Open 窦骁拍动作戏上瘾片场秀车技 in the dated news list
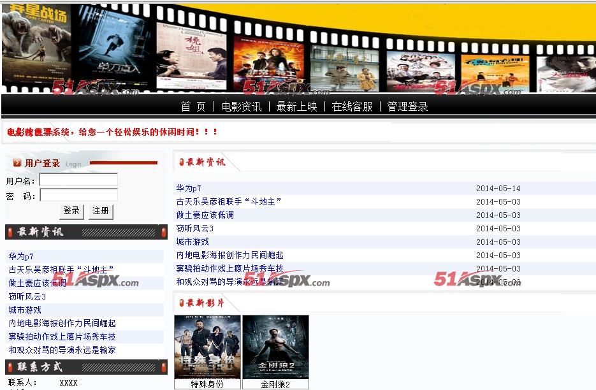Viewport: 596px width, 390px height. click(229, 268)
